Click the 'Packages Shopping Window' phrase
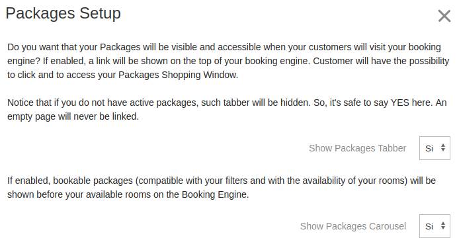Screen dimensions: 457x246 point(178,75)
